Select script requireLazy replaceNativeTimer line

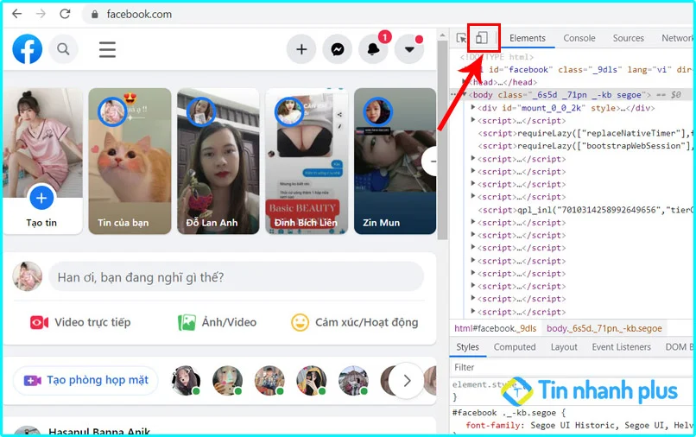click(584, 133)
